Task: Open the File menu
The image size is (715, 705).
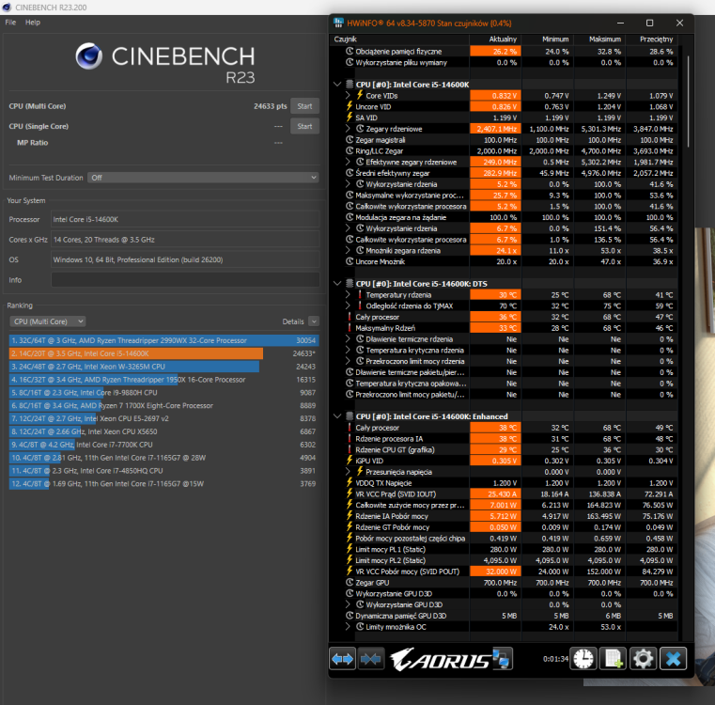Action: 10,23
